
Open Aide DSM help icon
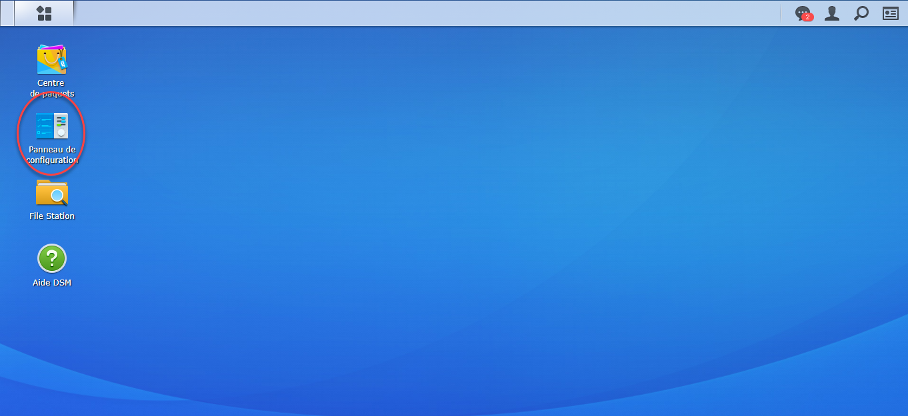52,258
